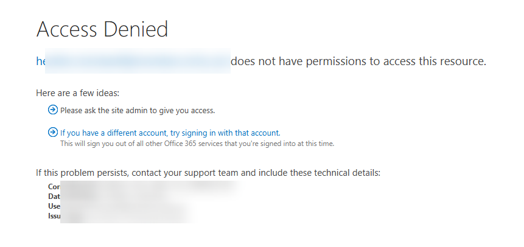Open the sign in with different account link
524x247 pixels.
tap(170, 132)
